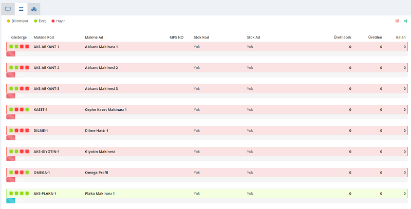Open the dashboard gauge tab
Viewport: 411px width, 209px height.
34,9
